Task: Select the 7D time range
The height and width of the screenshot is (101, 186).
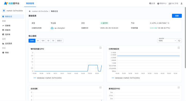Action: tap(53, 40)
